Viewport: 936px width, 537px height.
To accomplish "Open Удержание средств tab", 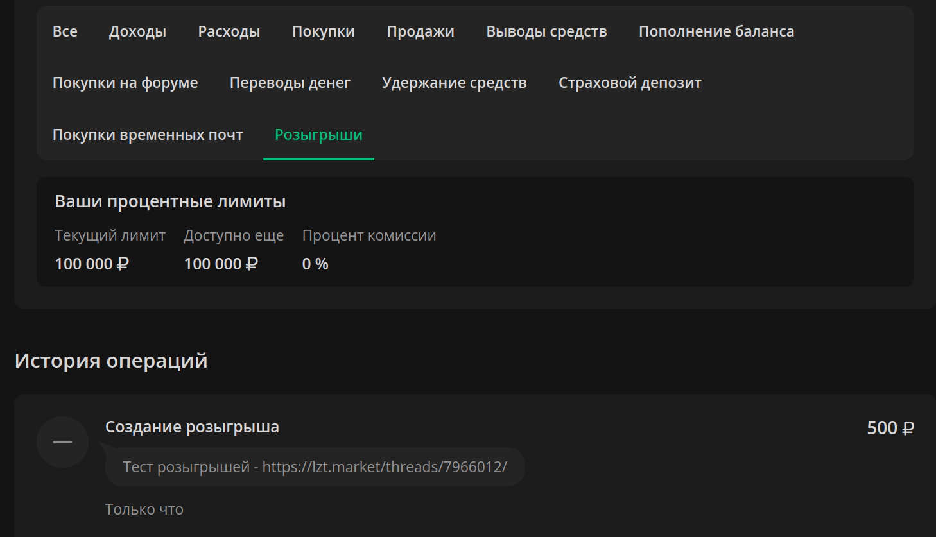I will tap(455, 83).
